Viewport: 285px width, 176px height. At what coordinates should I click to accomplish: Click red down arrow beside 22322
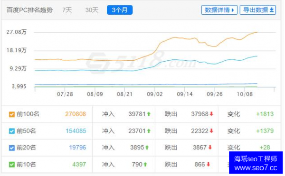(x=211, y=131)
